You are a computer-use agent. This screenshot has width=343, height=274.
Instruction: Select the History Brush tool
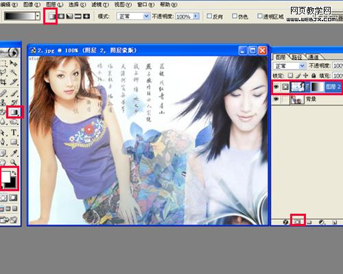(x=14, y=102)
